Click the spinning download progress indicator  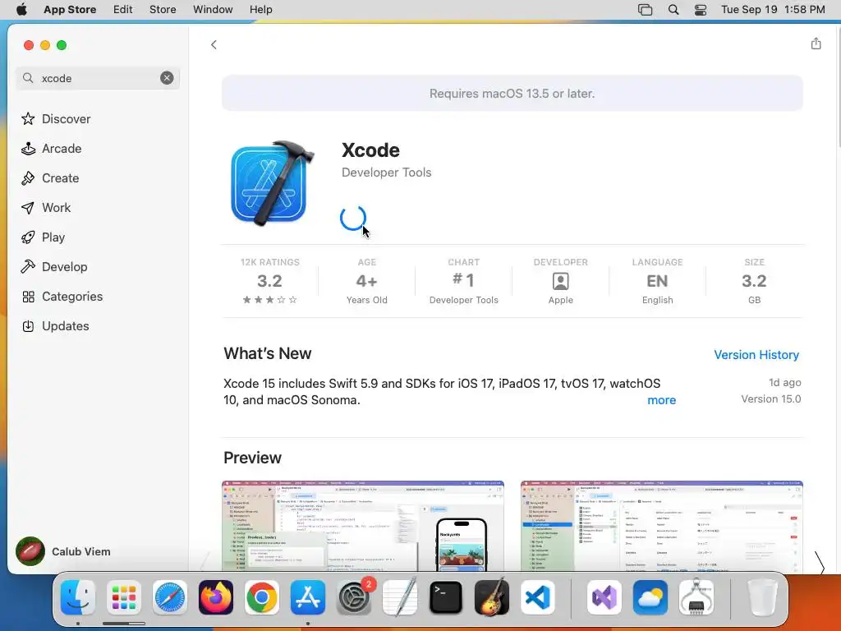click(x=353, y=217)
